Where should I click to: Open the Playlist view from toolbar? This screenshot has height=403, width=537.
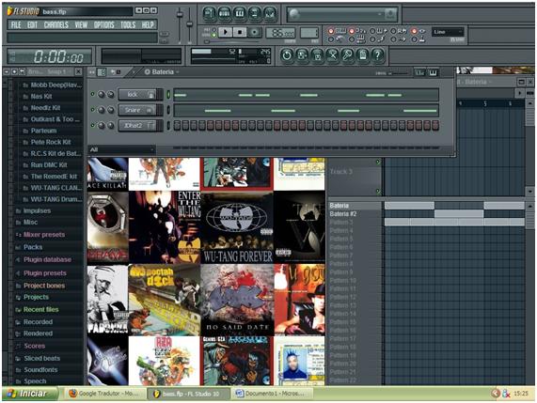(209, 14)
